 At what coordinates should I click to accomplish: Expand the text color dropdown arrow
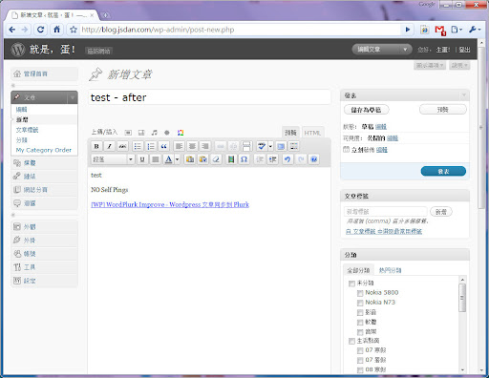coord(178,159)
